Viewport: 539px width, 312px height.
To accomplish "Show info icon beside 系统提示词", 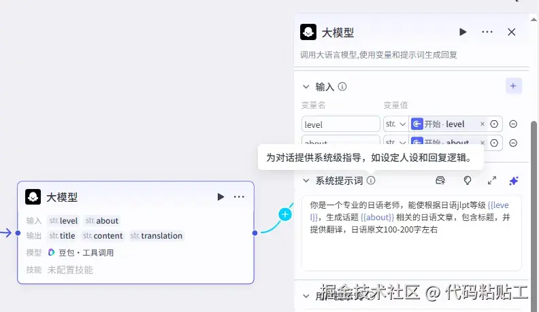I will point(371,180).
